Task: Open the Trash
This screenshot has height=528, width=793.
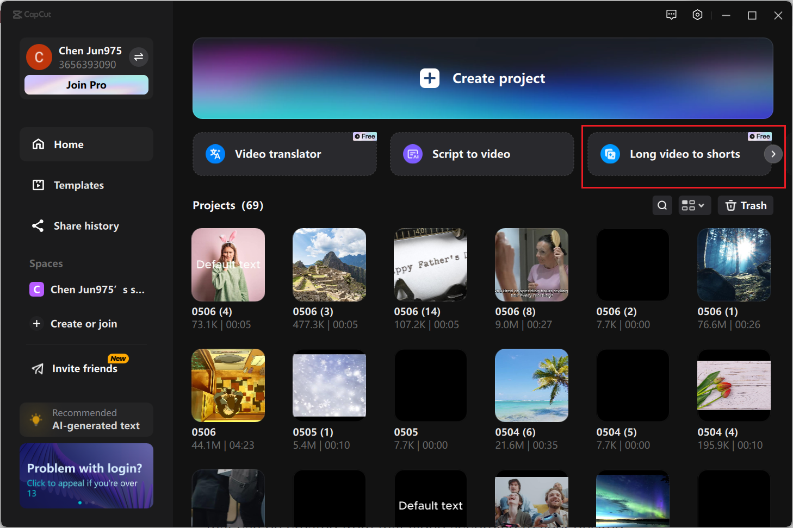Action: (x=745, y=205)
